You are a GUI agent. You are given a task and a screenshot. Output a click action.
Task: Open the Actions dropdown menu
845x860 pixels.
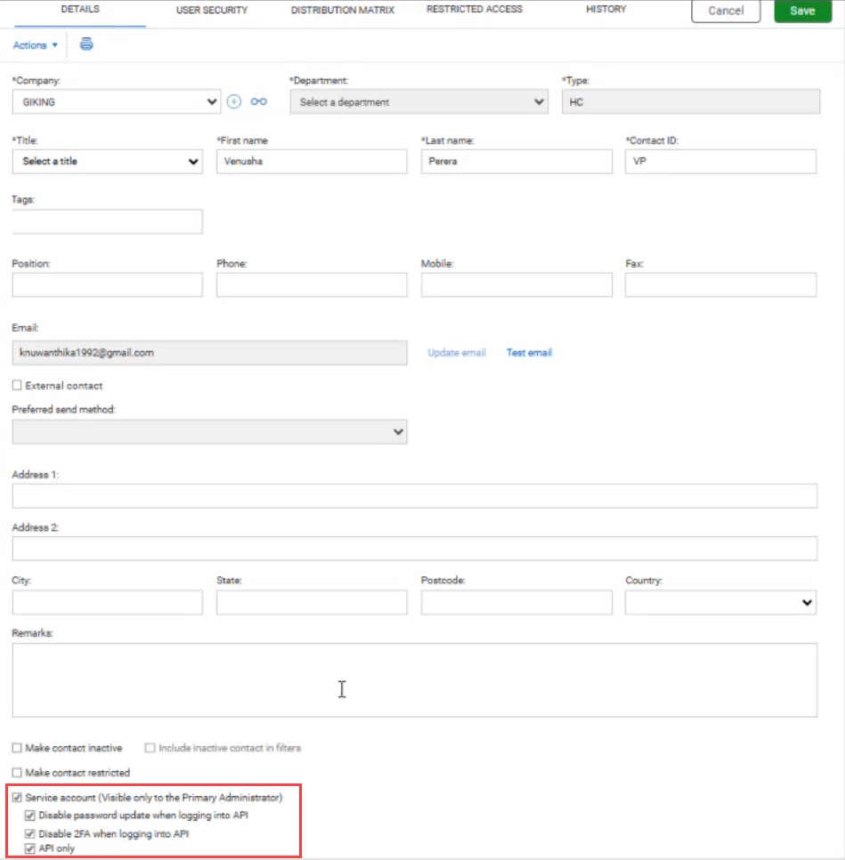click(36, 45)
